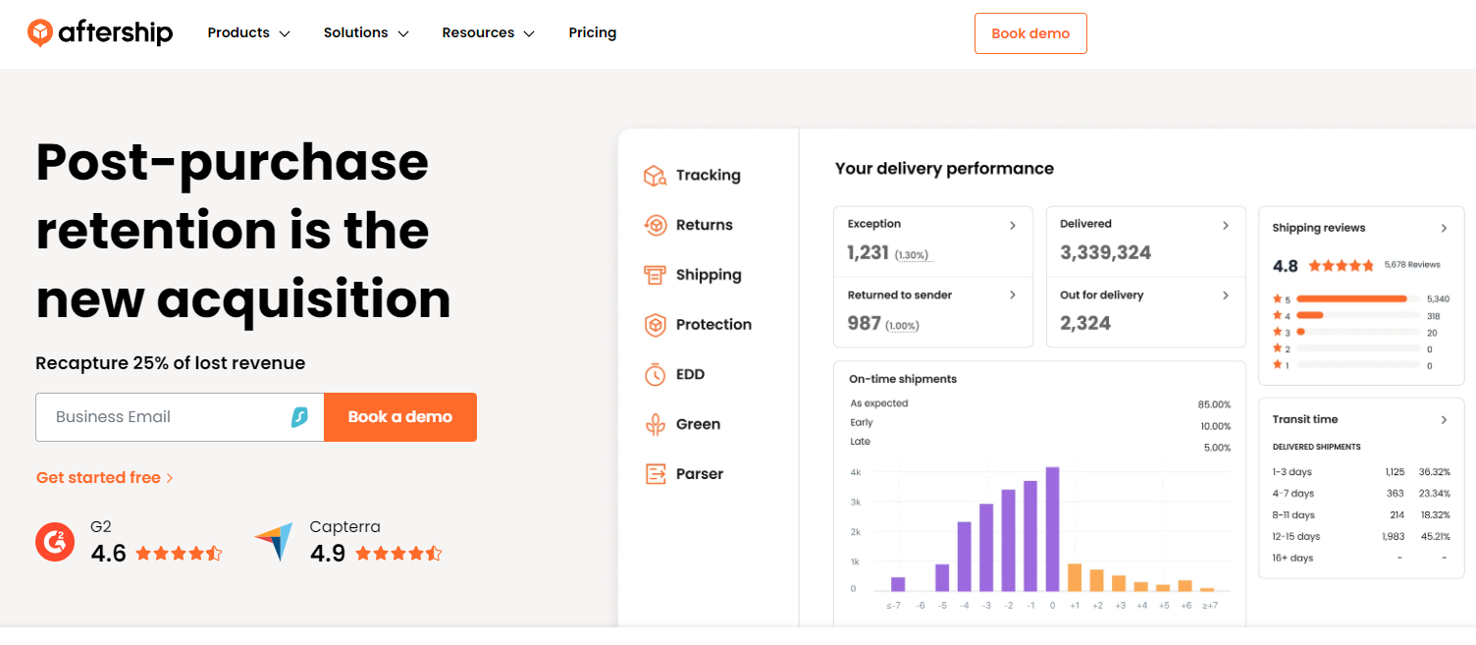Click the tallest purple bar at 0
Screen dimensions: 1476x645
pos(1052,528)
